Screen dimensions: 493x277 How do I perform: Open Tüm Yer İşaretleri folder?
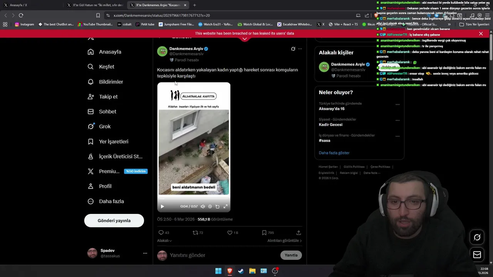(x=474, y=24)
